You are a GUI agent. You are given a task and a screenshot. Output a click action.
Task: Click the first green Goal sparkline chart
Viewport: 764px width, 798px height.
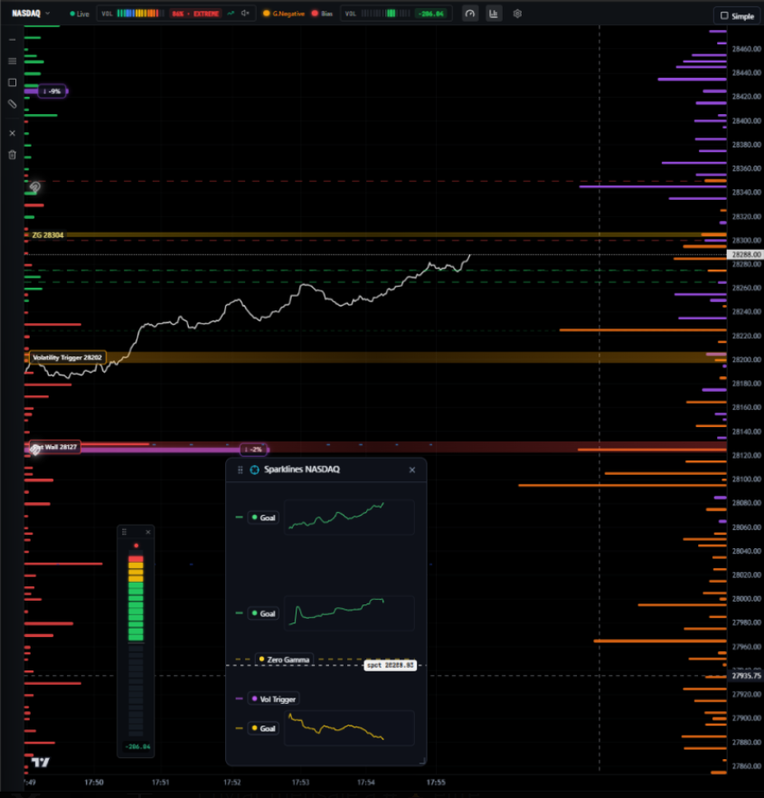click(349, 518)
